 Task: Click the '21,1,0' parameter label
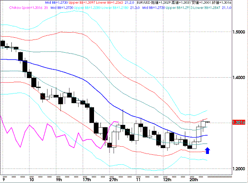pyautogui.click(x=227, y=8)
